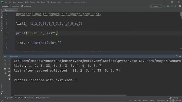The width and height of the screenshot is (182, 102).
Task: Click the up arrow in Run panel toolbar
Action: point(9,60)
